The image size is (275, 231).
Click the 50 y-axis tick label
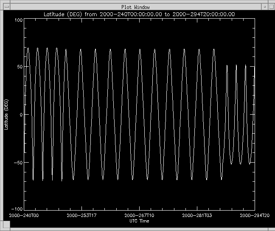(x=19, y=67)
